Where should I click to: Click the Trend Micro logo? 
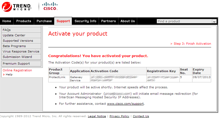click(17, 7)
